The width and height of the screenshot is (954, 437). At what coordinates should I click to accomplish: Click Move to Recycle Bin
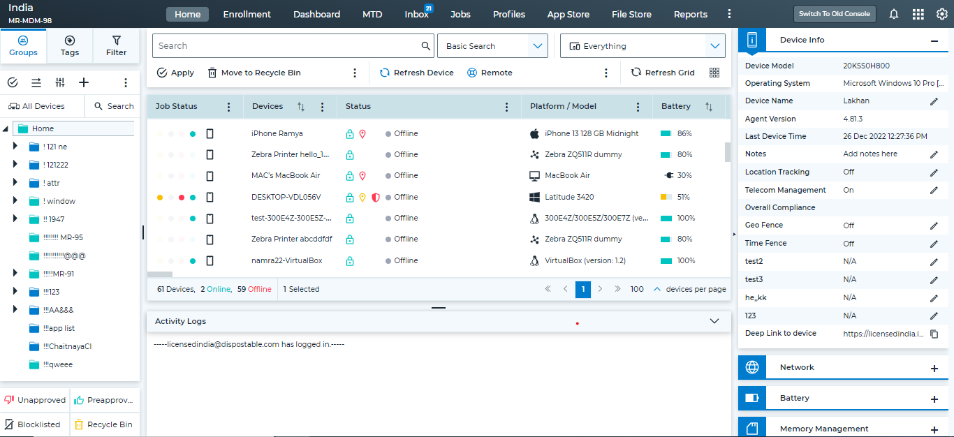(254, 73)
